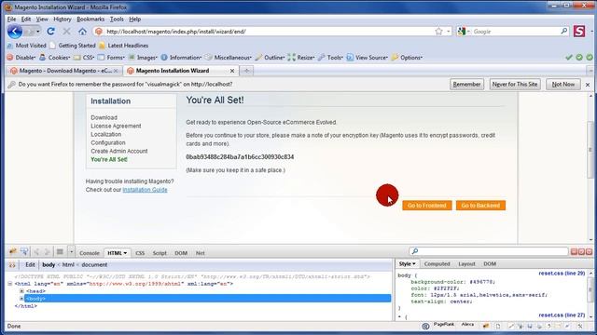Activate Firebug inspect element icon
597x335 pixels.
coord(24,252)
